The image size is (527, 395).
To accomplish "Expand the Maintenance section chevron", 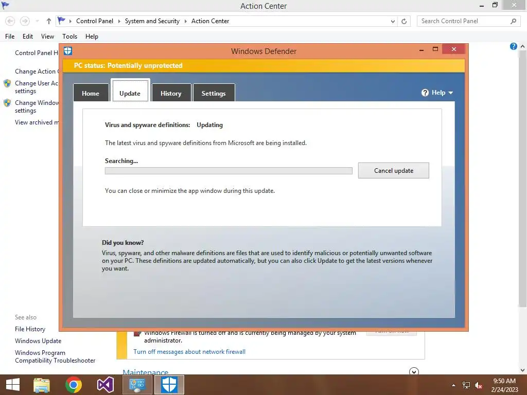I will (414, 371).
